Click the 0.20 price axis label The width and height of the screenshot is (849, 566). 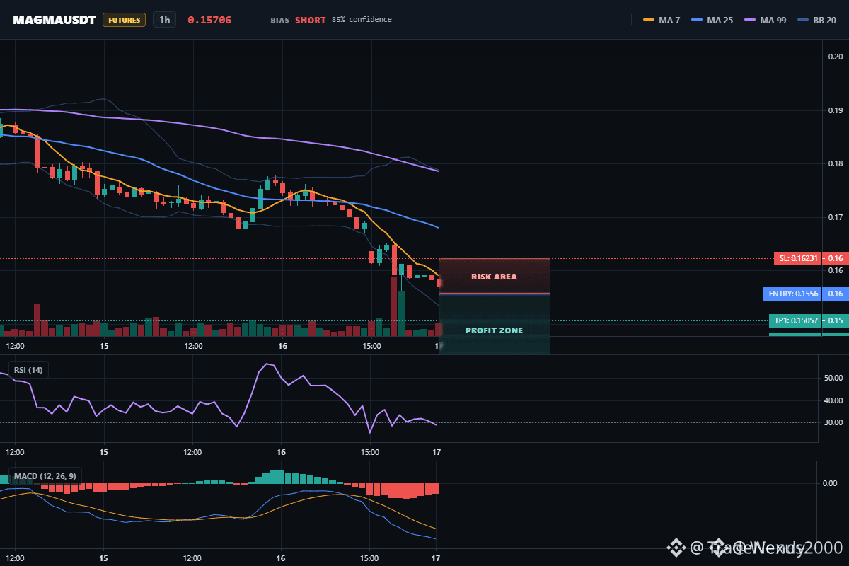pyautogui.click(x=836, y=57)
